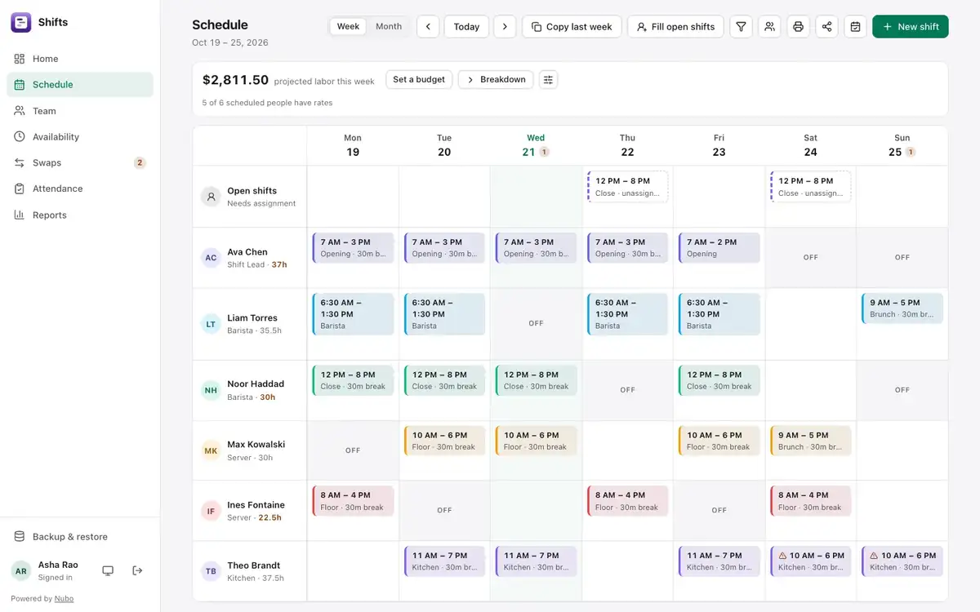This screenshot has height=612, width=980.
Task: Open Backup & restore
Action: point(80,537)
